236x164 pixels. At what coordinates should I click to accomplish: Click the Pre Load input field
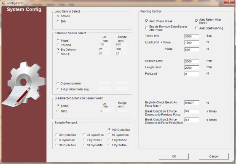click(x=192, y=74)
